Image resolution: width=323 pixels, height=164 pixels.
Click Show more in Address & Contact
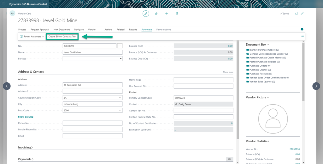point(228,72)
